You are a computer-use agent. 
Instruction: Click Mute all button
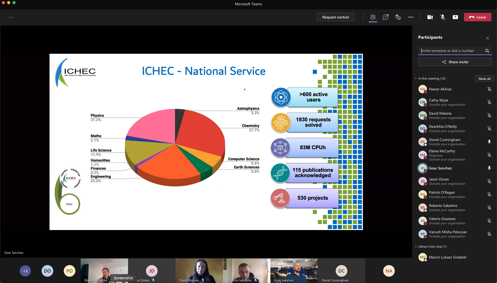[484, 79]
